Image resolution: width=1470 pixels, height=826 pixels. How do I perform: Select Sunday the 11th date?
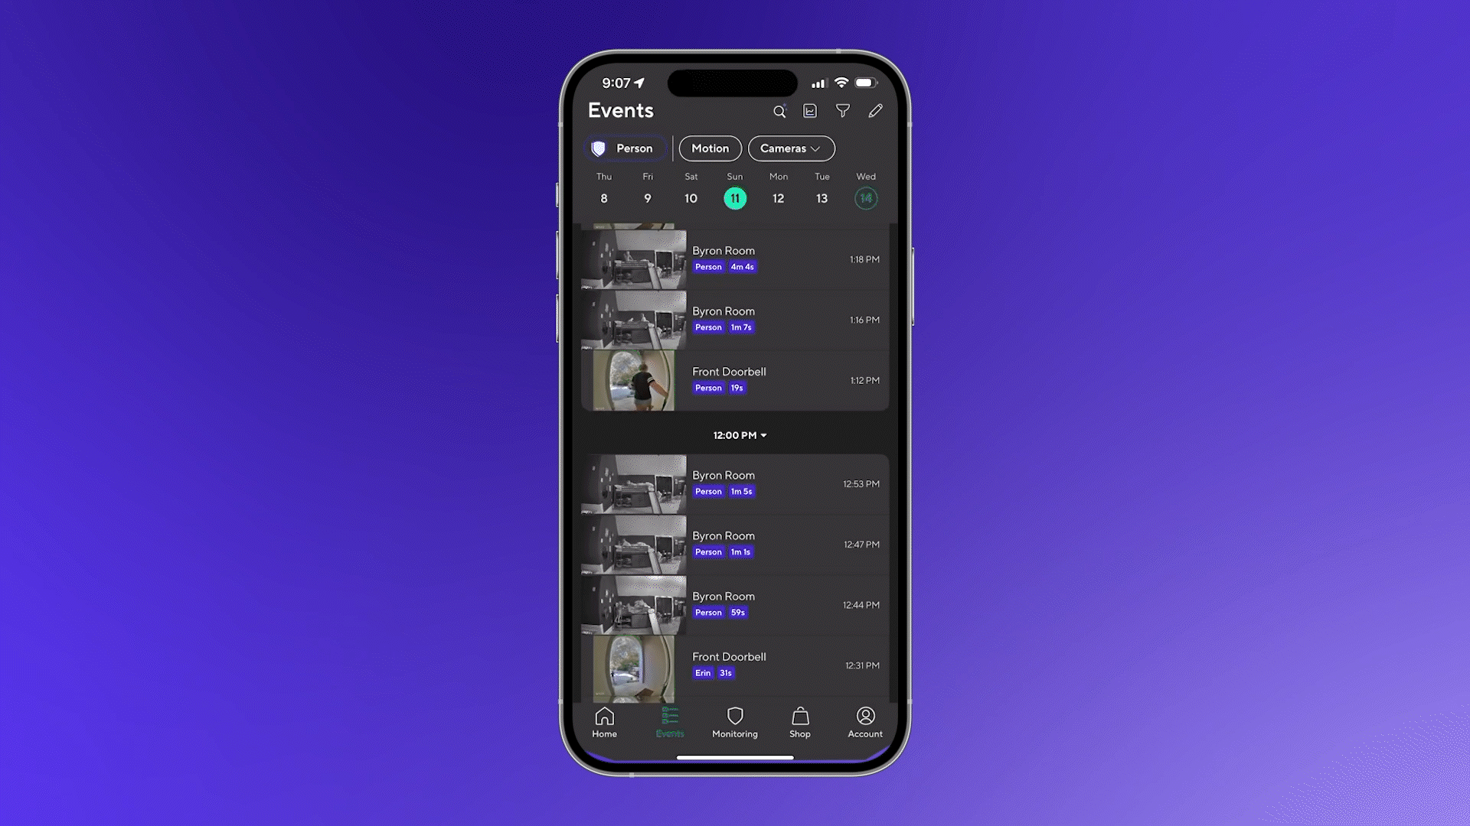pyautogui.click(x=735, y=197)
